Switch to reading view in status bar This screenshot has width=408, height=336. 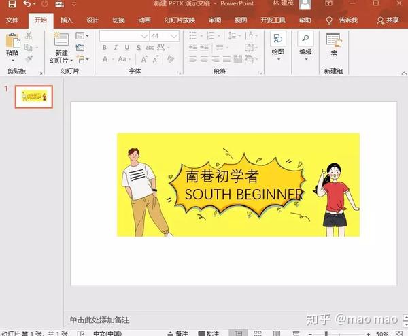tap(277, 333)
